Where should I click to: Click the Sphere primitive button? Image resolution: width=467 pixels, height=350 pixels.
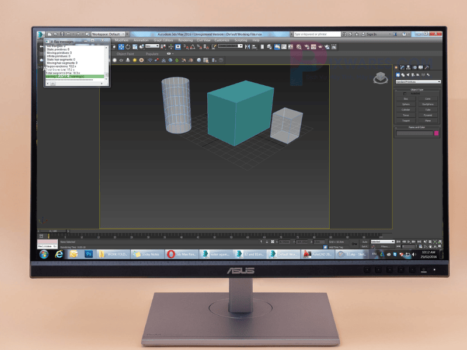click(x=406, y=104)
